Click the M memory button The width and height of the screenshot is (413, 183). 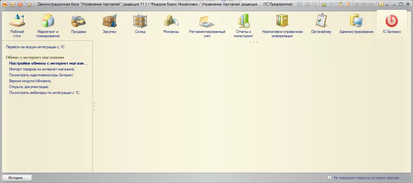click(x=357, y=4)
